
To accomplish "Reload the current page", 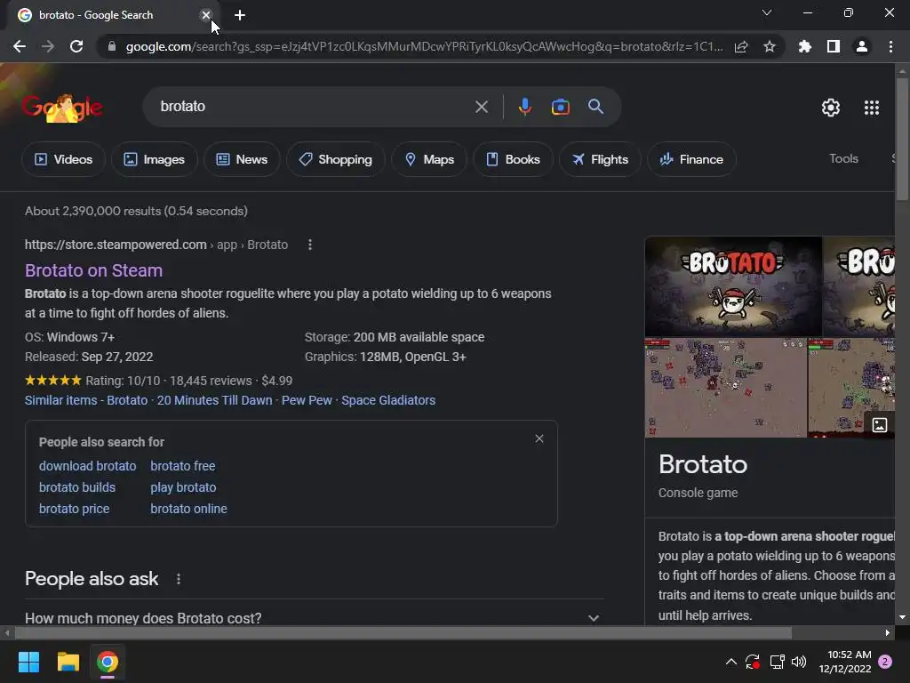I will tap(76, 46).
